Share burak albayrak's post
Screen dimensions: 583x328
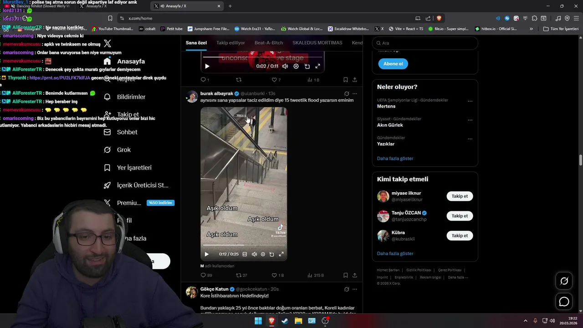355,275
